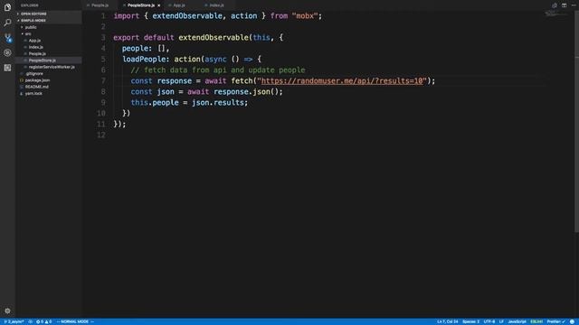Change the UTF-8 file encoding
579x325 pixels.
pyautogui.click(x=489, y=321)
